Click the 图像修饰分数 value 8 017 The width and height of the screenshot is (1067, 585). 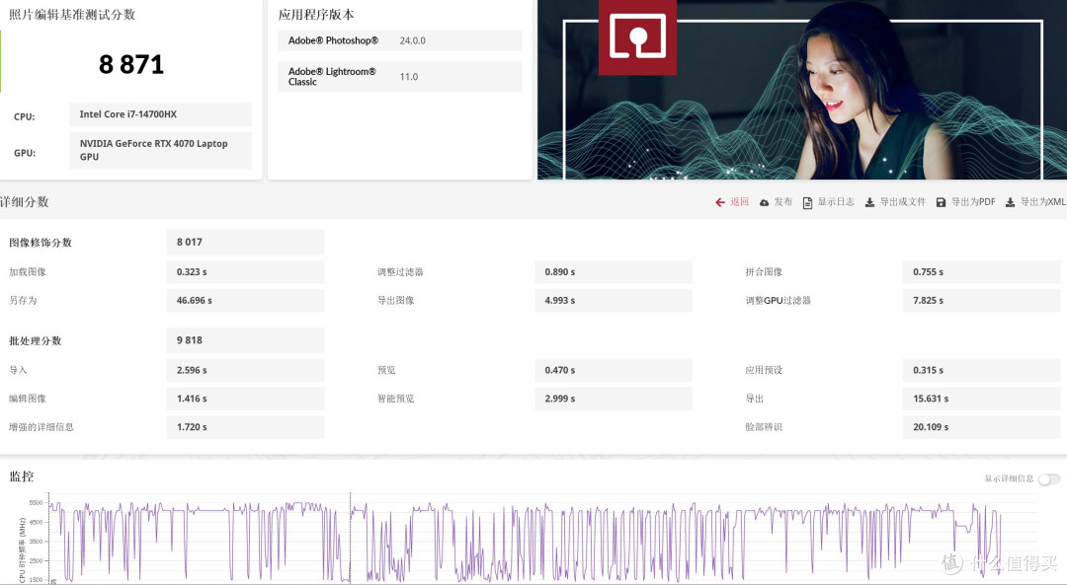[x=246, y=242]
